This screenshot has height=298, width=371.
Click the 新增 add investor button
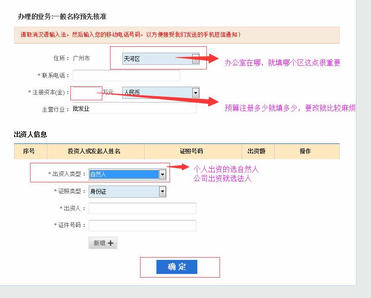pos(102,243)
